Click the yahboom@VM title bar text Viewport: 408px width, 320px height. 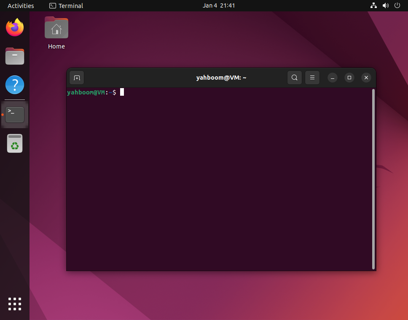[x=221, y=78]
